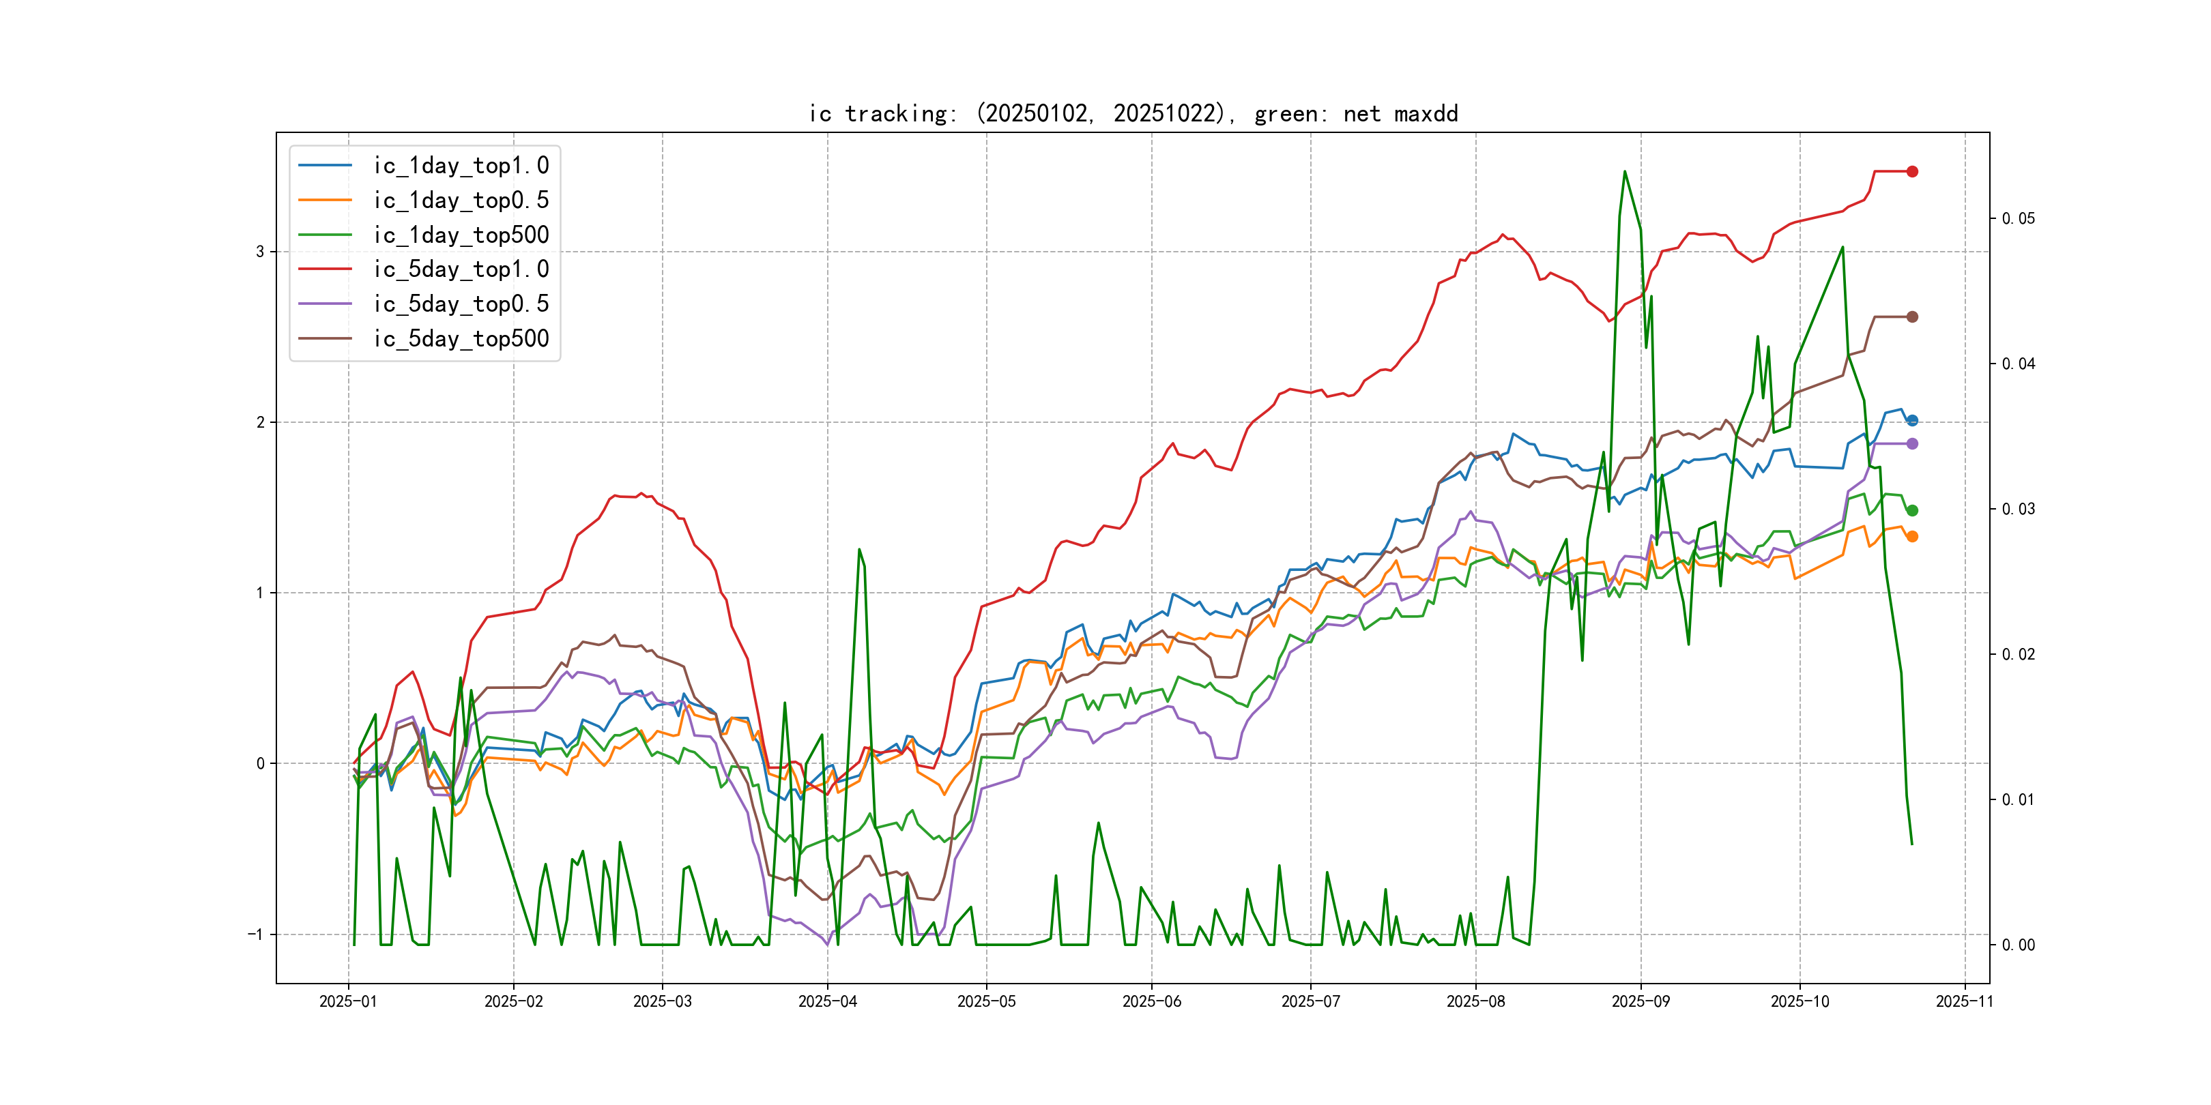Click the blue endpoint marker dot
Viewport: 2211px width, 1105px height.
[x=1912, y=420]
